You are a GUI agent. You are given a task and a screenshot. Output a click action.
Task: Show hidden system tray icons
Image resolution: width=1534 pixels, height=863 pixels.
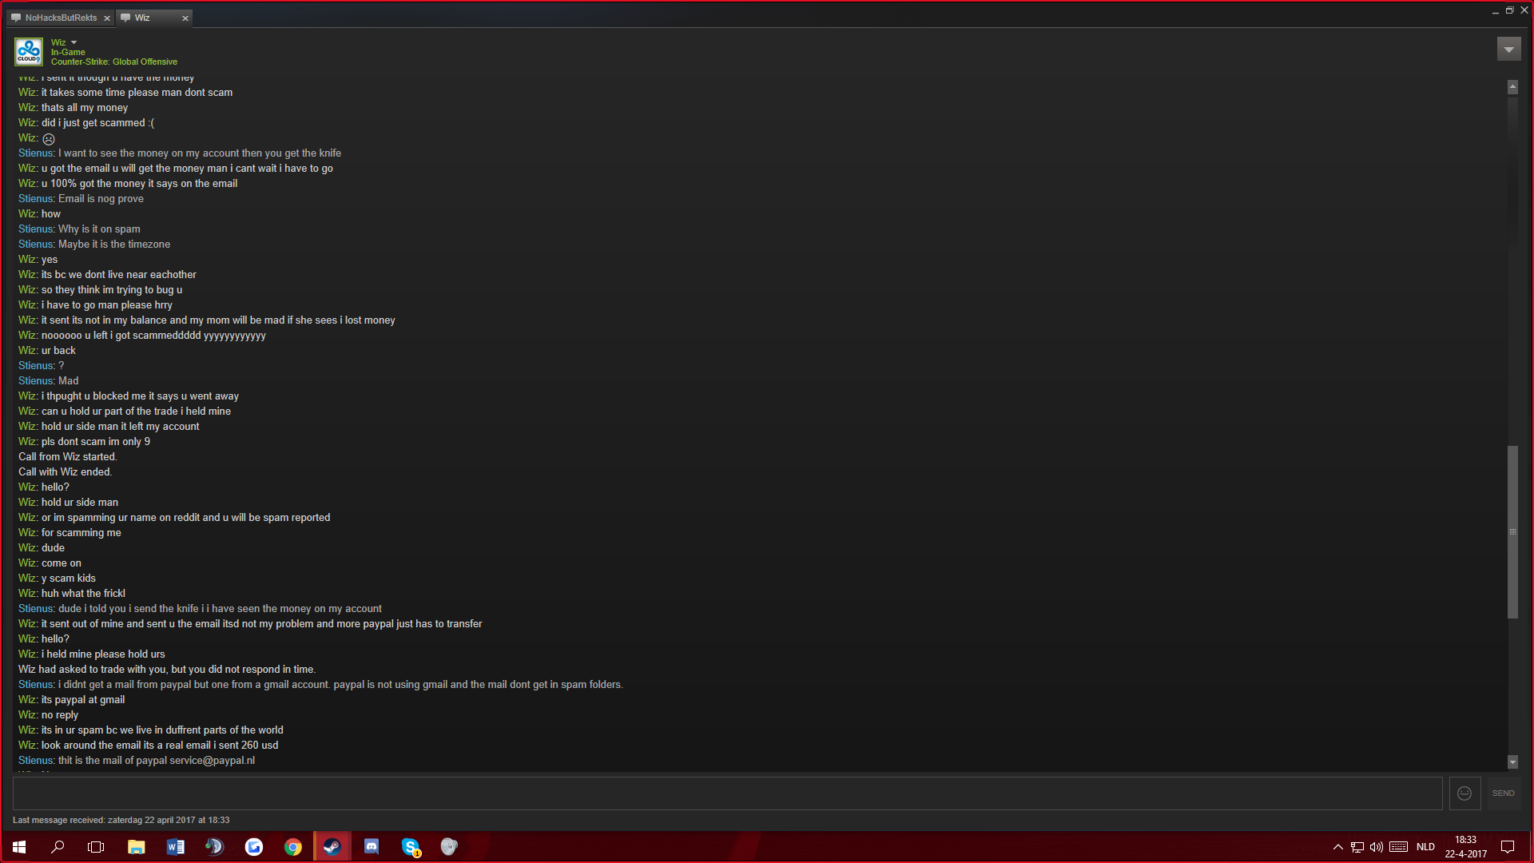1338,847
